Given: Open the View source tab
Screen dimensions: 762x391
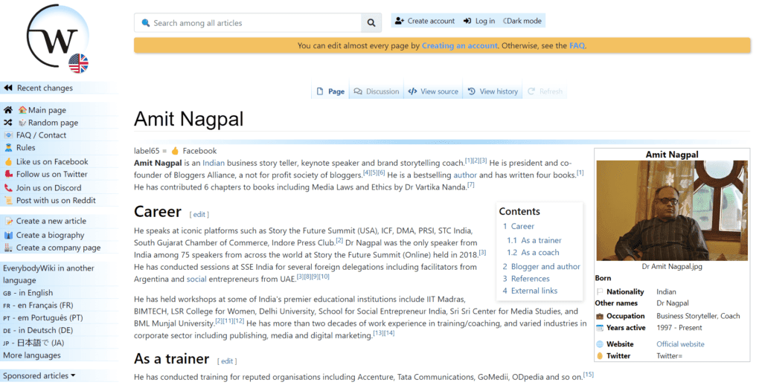Looking at the screenshot, I should (x=433, y=91).
